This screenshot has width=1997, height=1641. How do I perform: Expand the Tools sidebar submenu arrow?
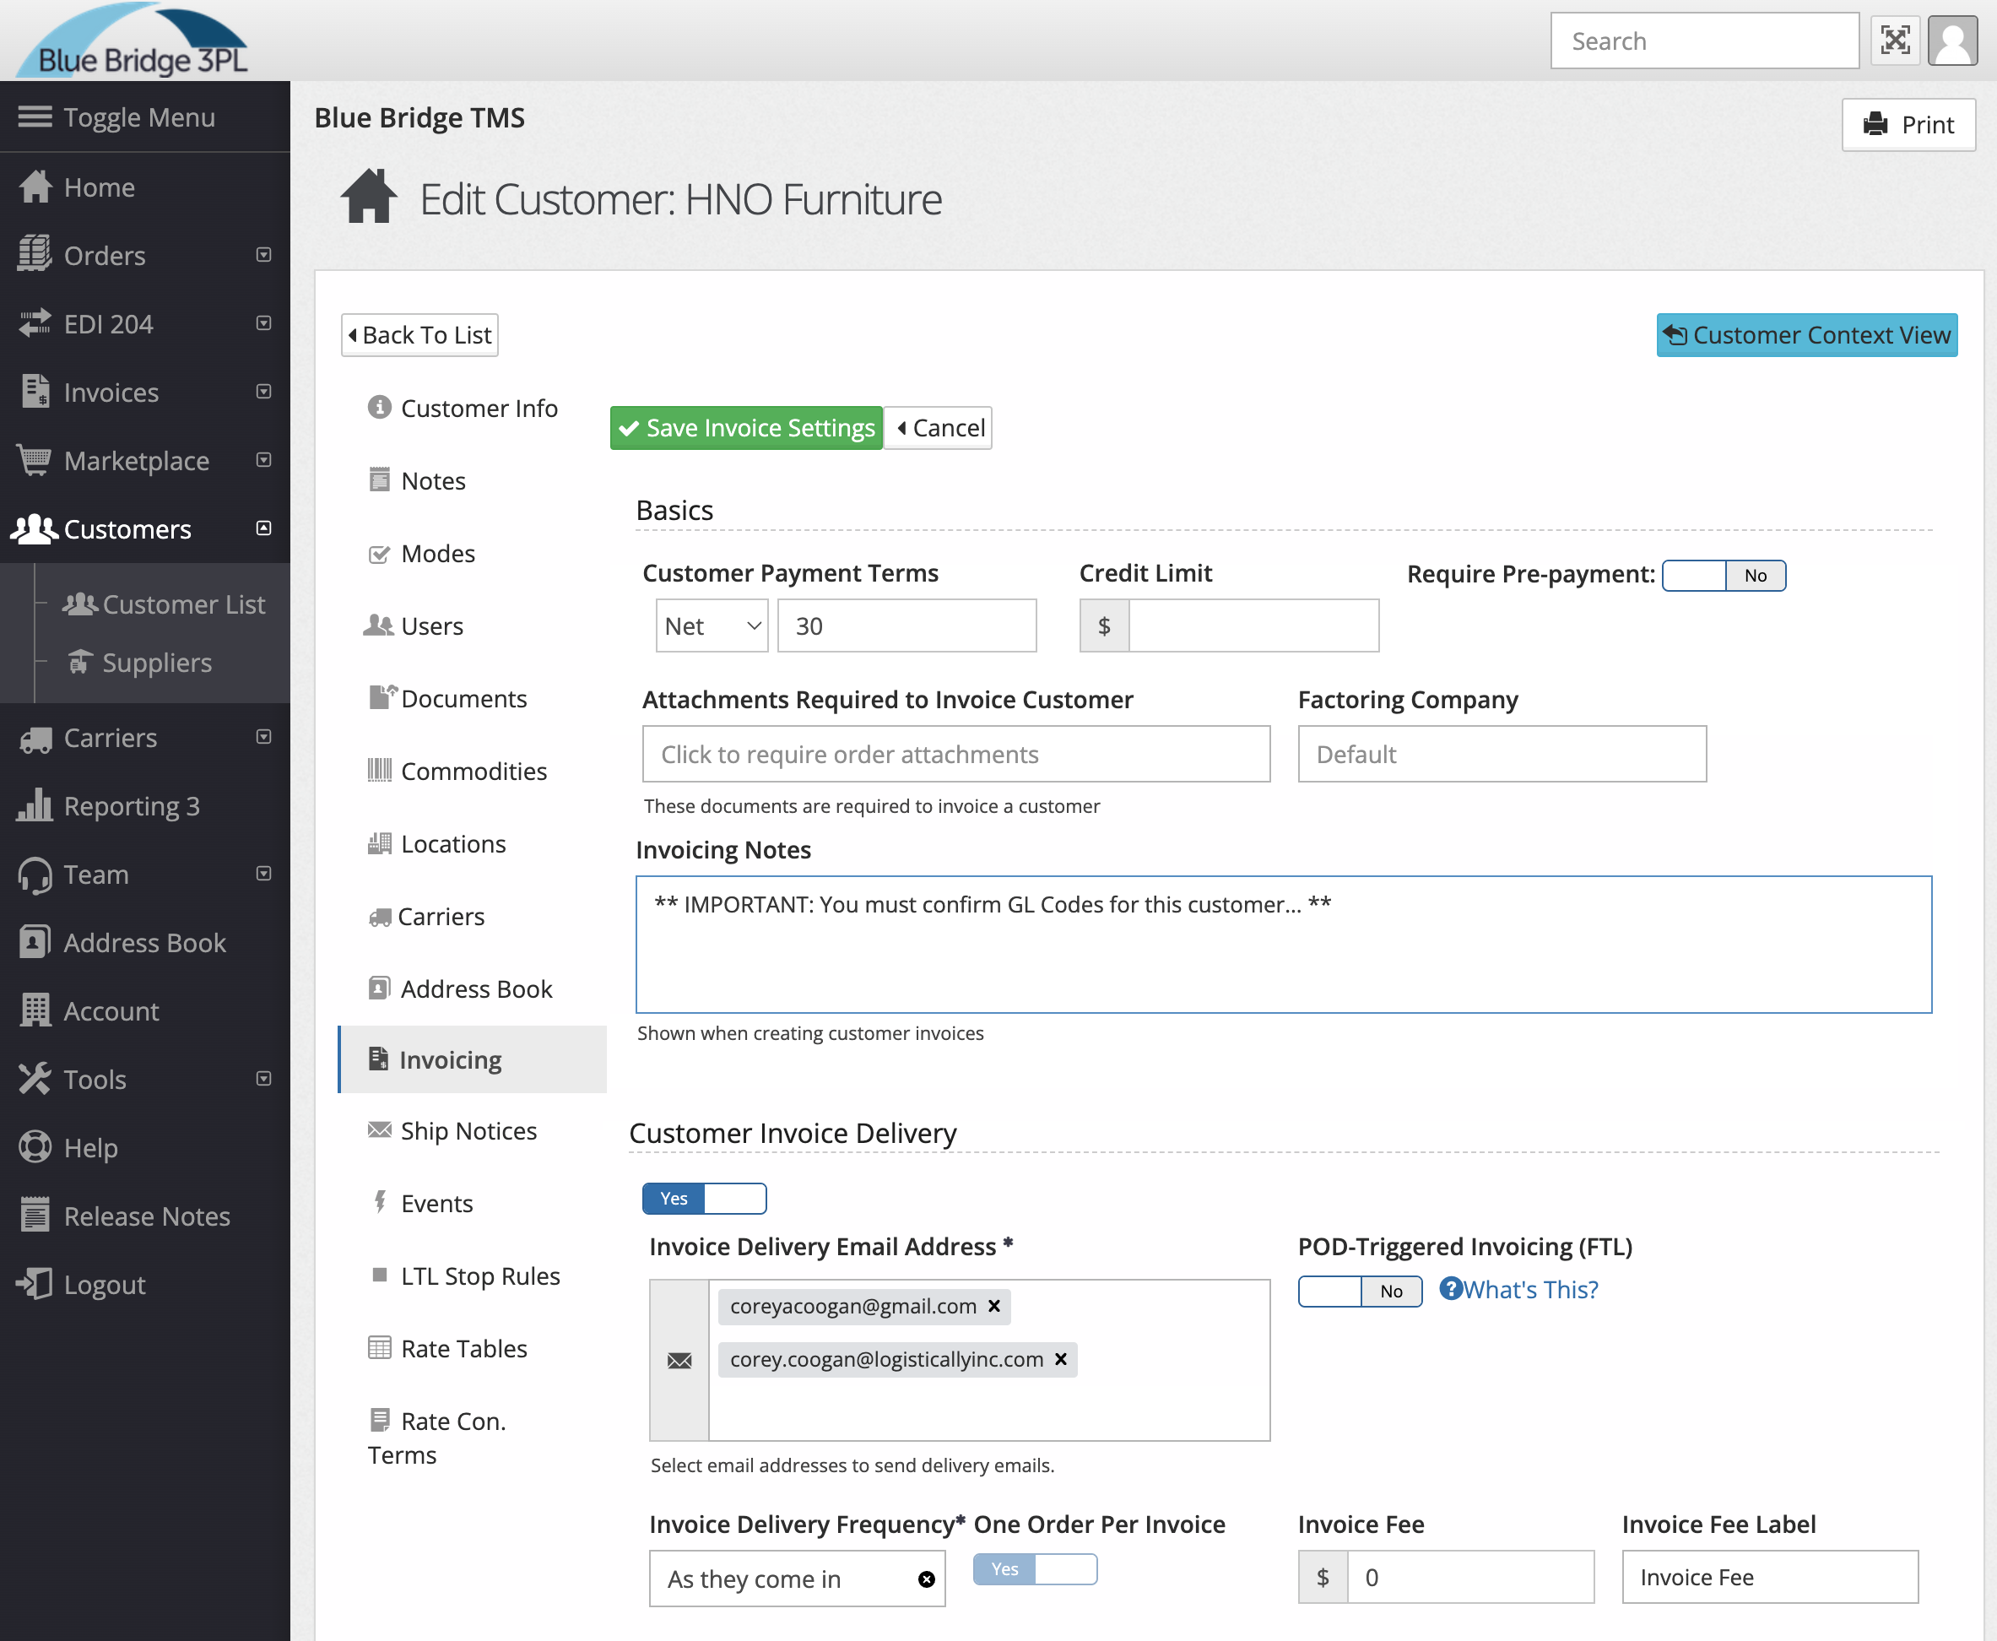263,1079
